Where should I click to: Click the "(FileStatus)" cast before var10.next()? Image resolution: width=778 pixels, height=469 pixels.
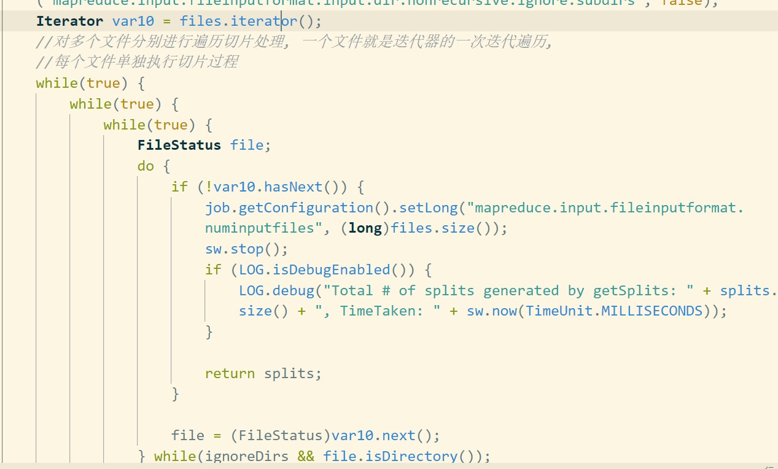281,435
